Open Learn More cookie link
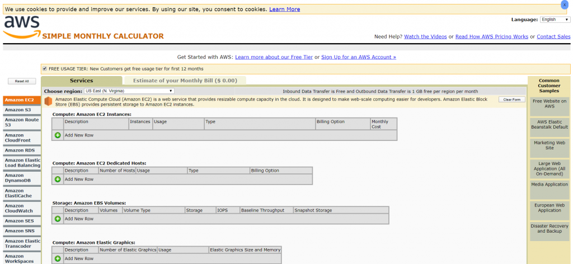This screenshot has width=573, height=264. click(285, 9)
